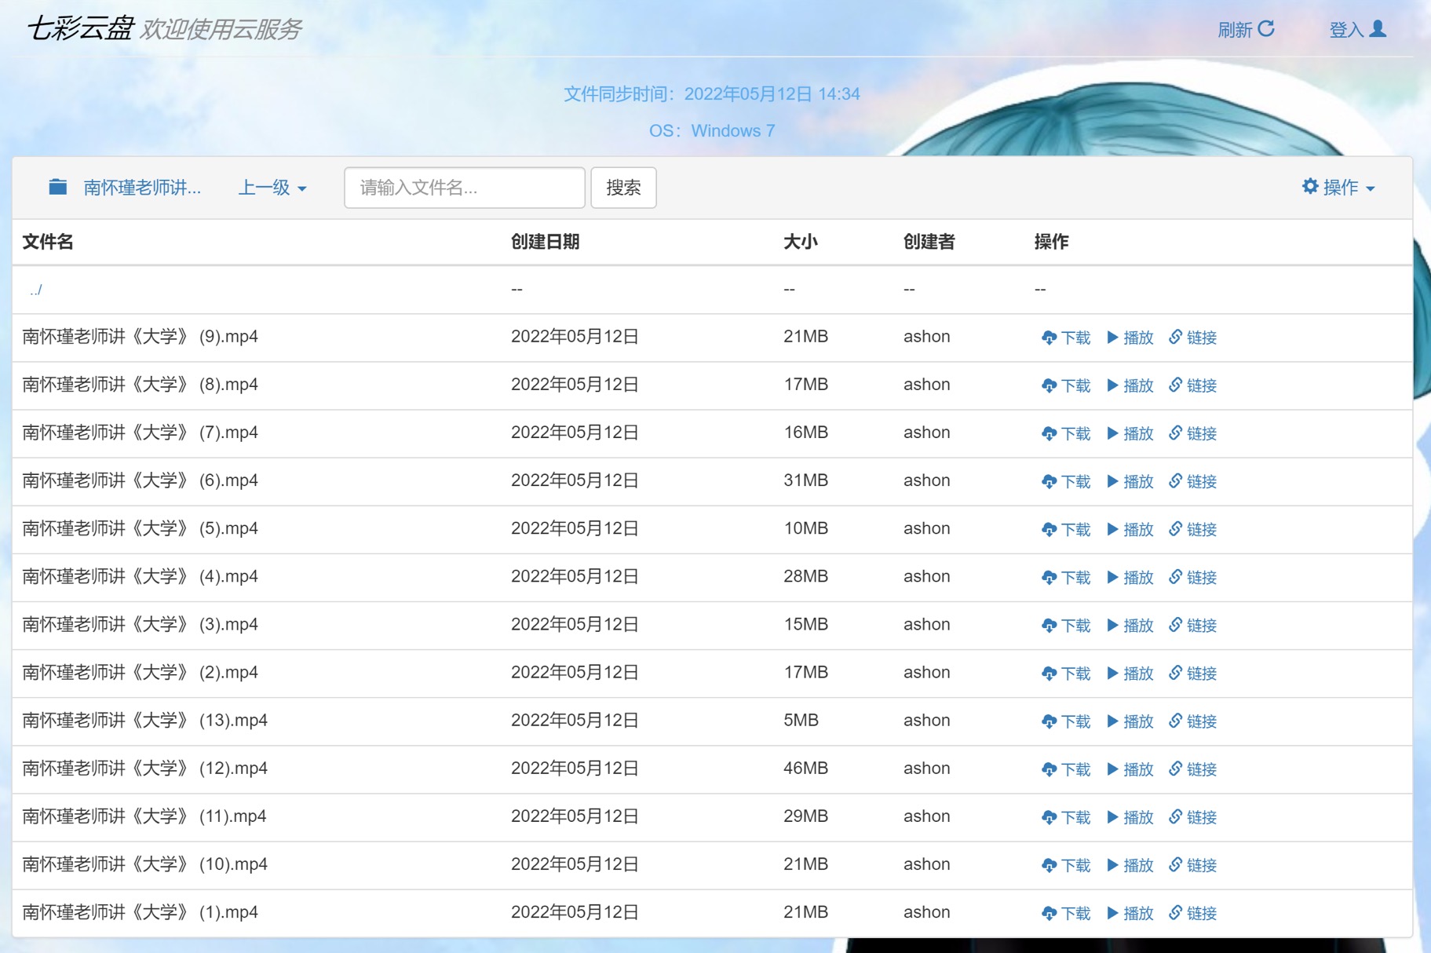Click the login user icon
The height and width of the screenshot is (953, 1431).
coord(1378,29)
